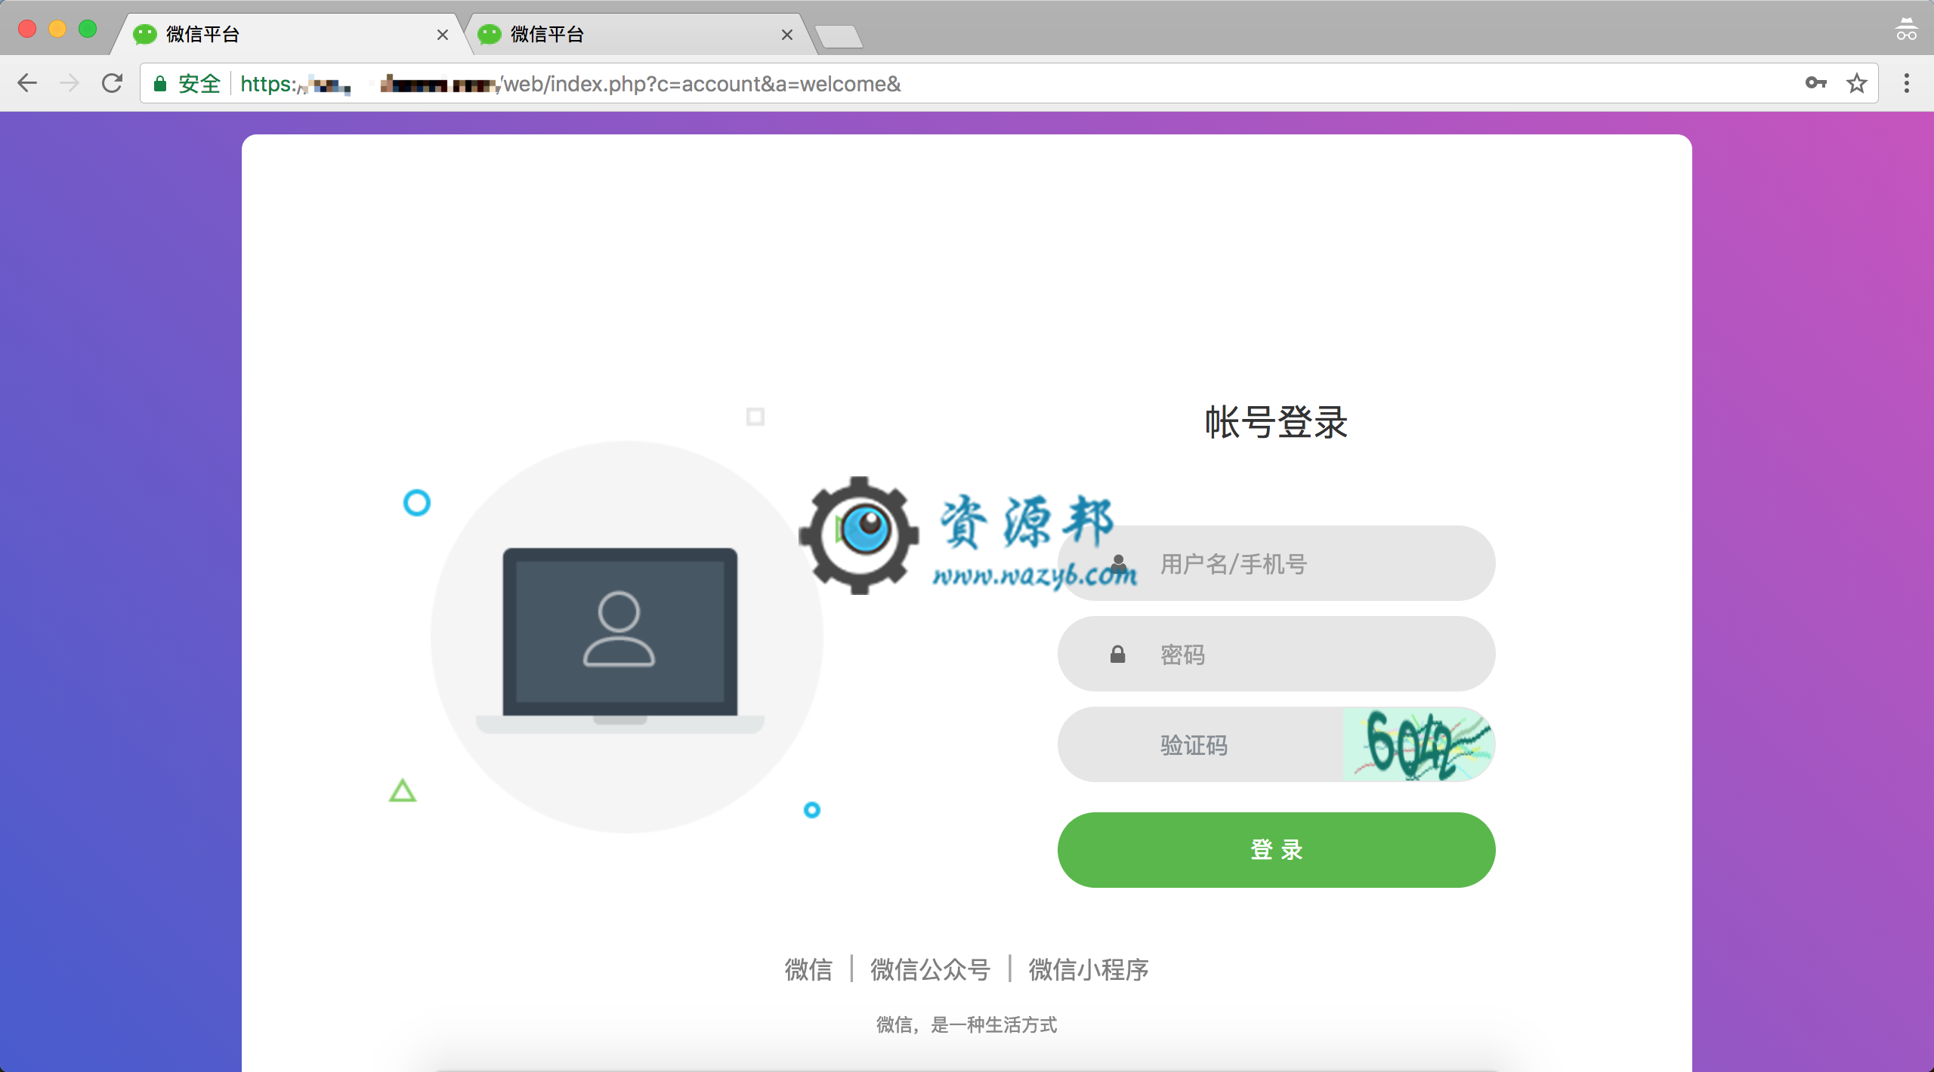Focus the 用户名/手机号 input field
The image size is (1934, 1072).
1277,563
